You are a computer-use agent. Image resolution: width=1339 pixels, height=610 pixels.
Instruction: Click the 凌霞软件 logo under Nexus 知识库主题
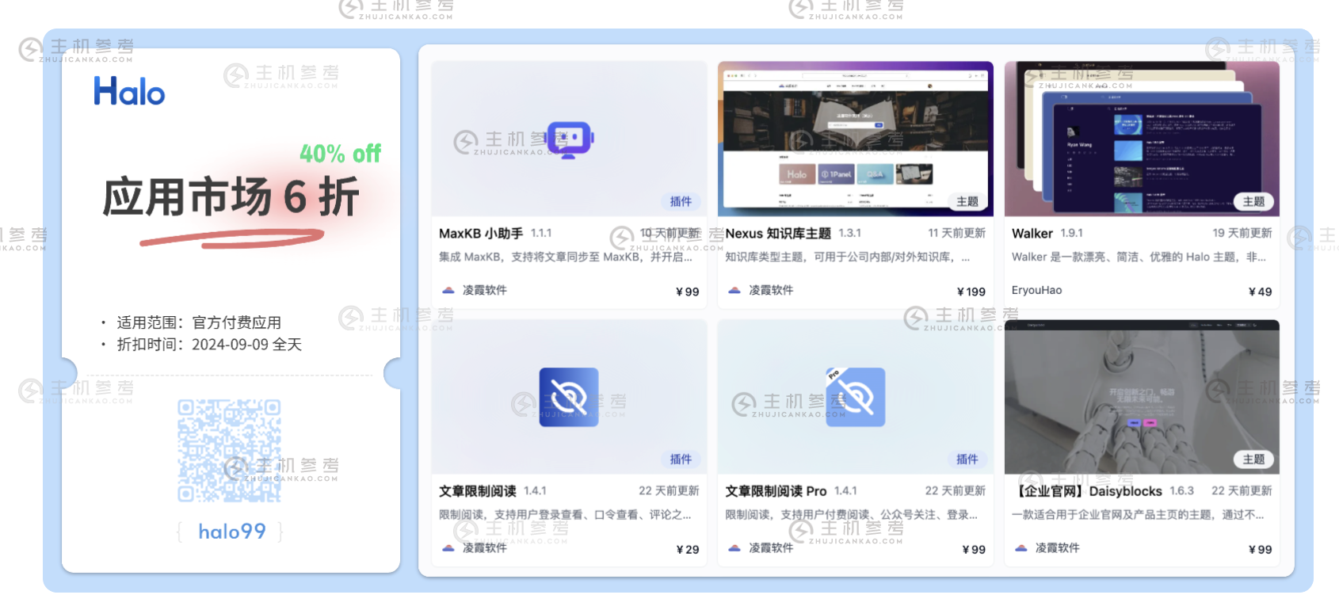734,290
